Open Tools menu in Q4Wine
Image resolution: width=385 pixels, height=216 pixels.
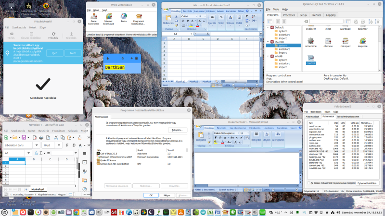pyautogui.click(x=276, y=9)
